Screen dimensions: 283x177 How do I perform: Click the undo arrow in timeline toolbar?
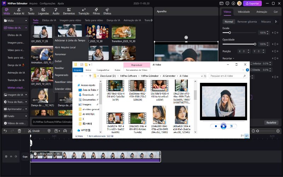(5, 131)
